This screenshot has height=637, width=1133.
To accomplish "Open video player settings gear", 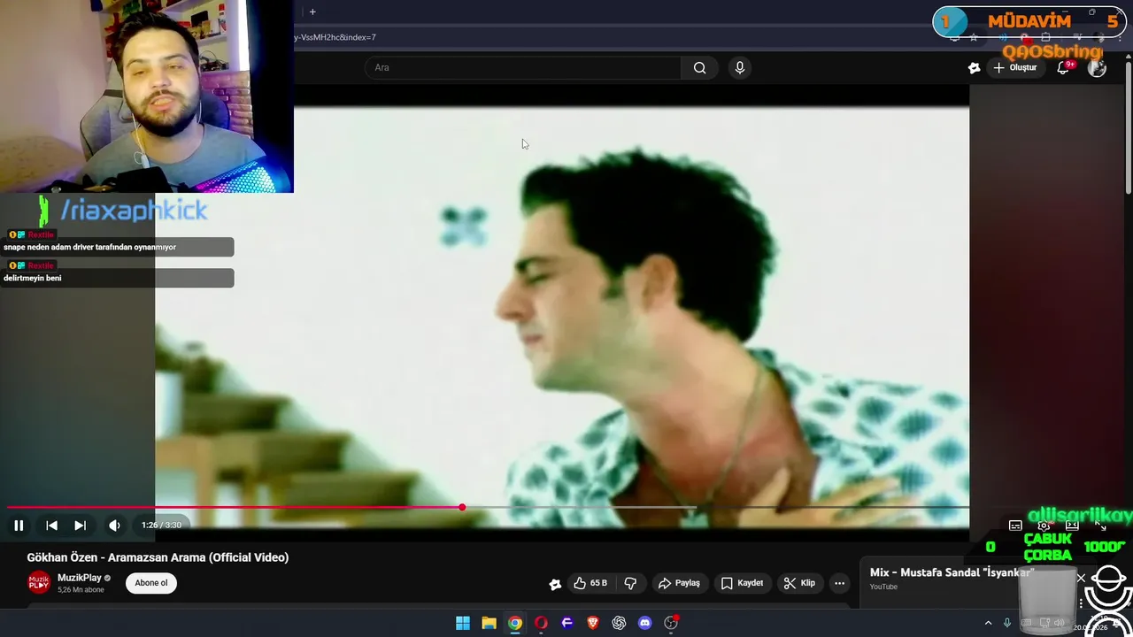I will pos(1044,526).
